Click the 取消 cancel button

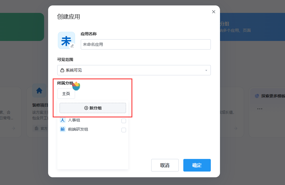coord(165,165)
